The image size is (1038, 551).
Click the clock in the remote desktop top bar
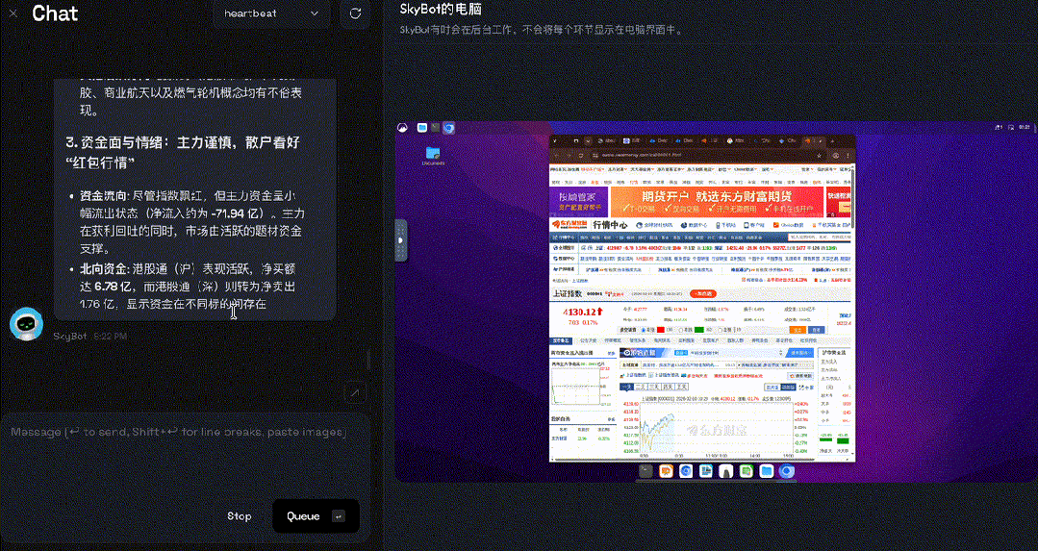coord(1025,127)
